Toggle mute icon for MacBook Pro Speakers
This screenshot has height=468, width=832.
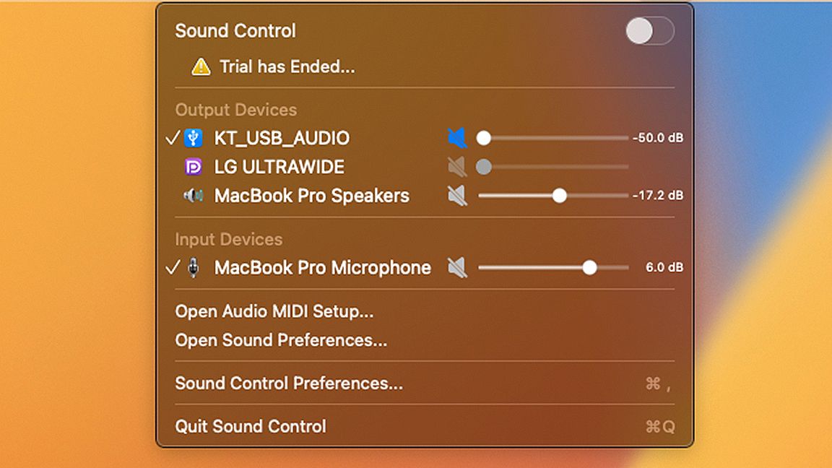click(x=457, y=195)
